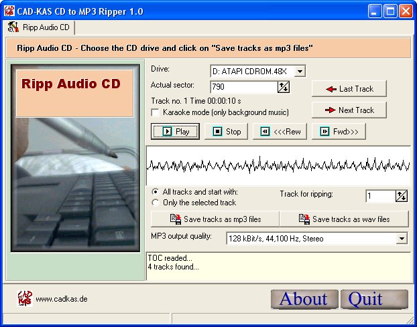The width and height of the screenshot is (417, 327).
Task: Save tracks as mp3 files
Action: (x=215, y=219)
